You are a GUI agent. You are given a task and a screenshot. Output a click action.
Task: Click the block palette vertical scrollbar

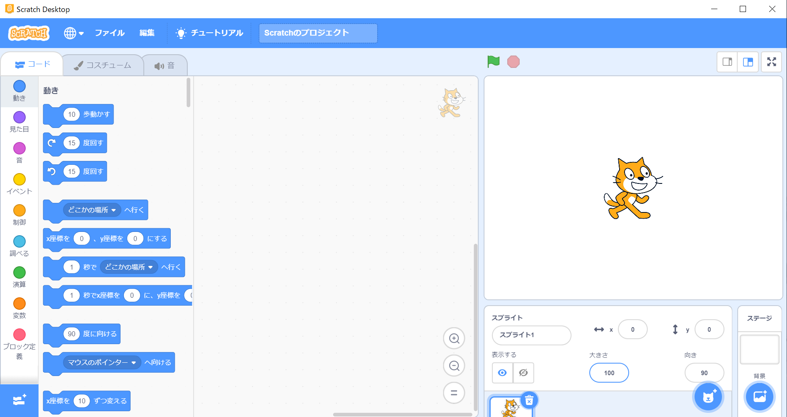tap(189, 92)
